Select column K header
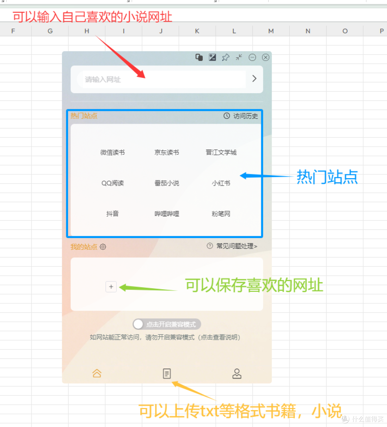 pos(197,31)
